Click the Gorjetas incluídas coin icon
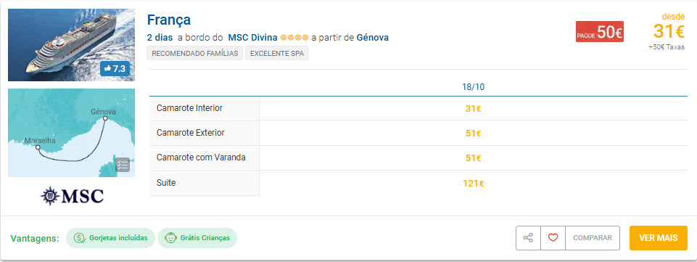The image size is (697, 262). click(80, 238)
